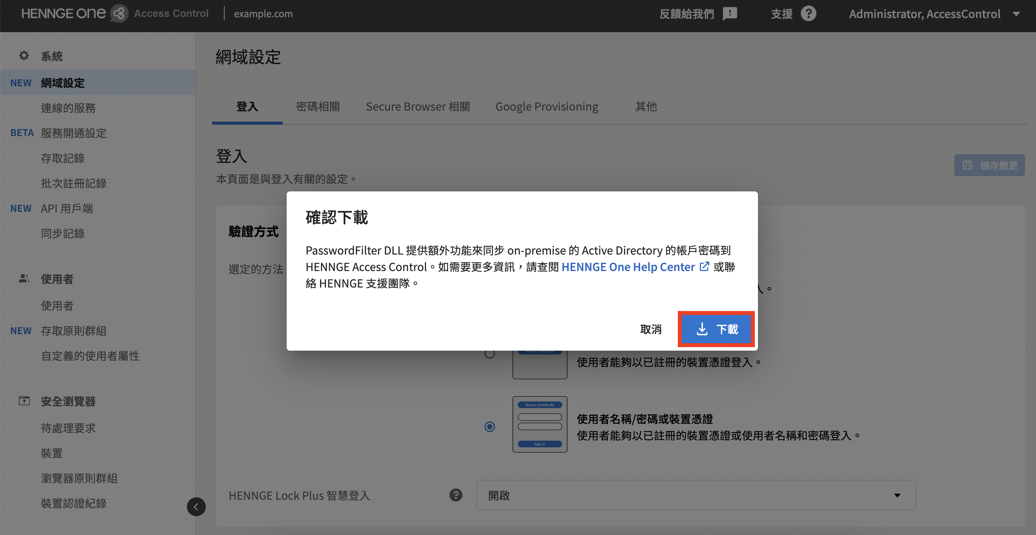Click the 安全瀏覽器 browser icon in sidebar
Viewport: 1036px width, 535px height.
point(24,400)
